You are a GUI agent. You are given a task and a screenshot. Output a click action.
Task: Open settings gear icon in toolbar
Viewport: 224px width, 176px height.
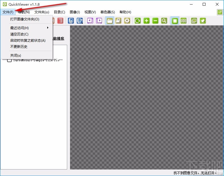127,21
